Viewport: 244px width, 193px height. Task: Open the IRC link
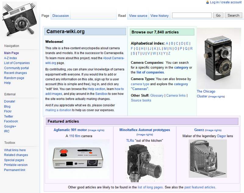[x=7, y=131]
